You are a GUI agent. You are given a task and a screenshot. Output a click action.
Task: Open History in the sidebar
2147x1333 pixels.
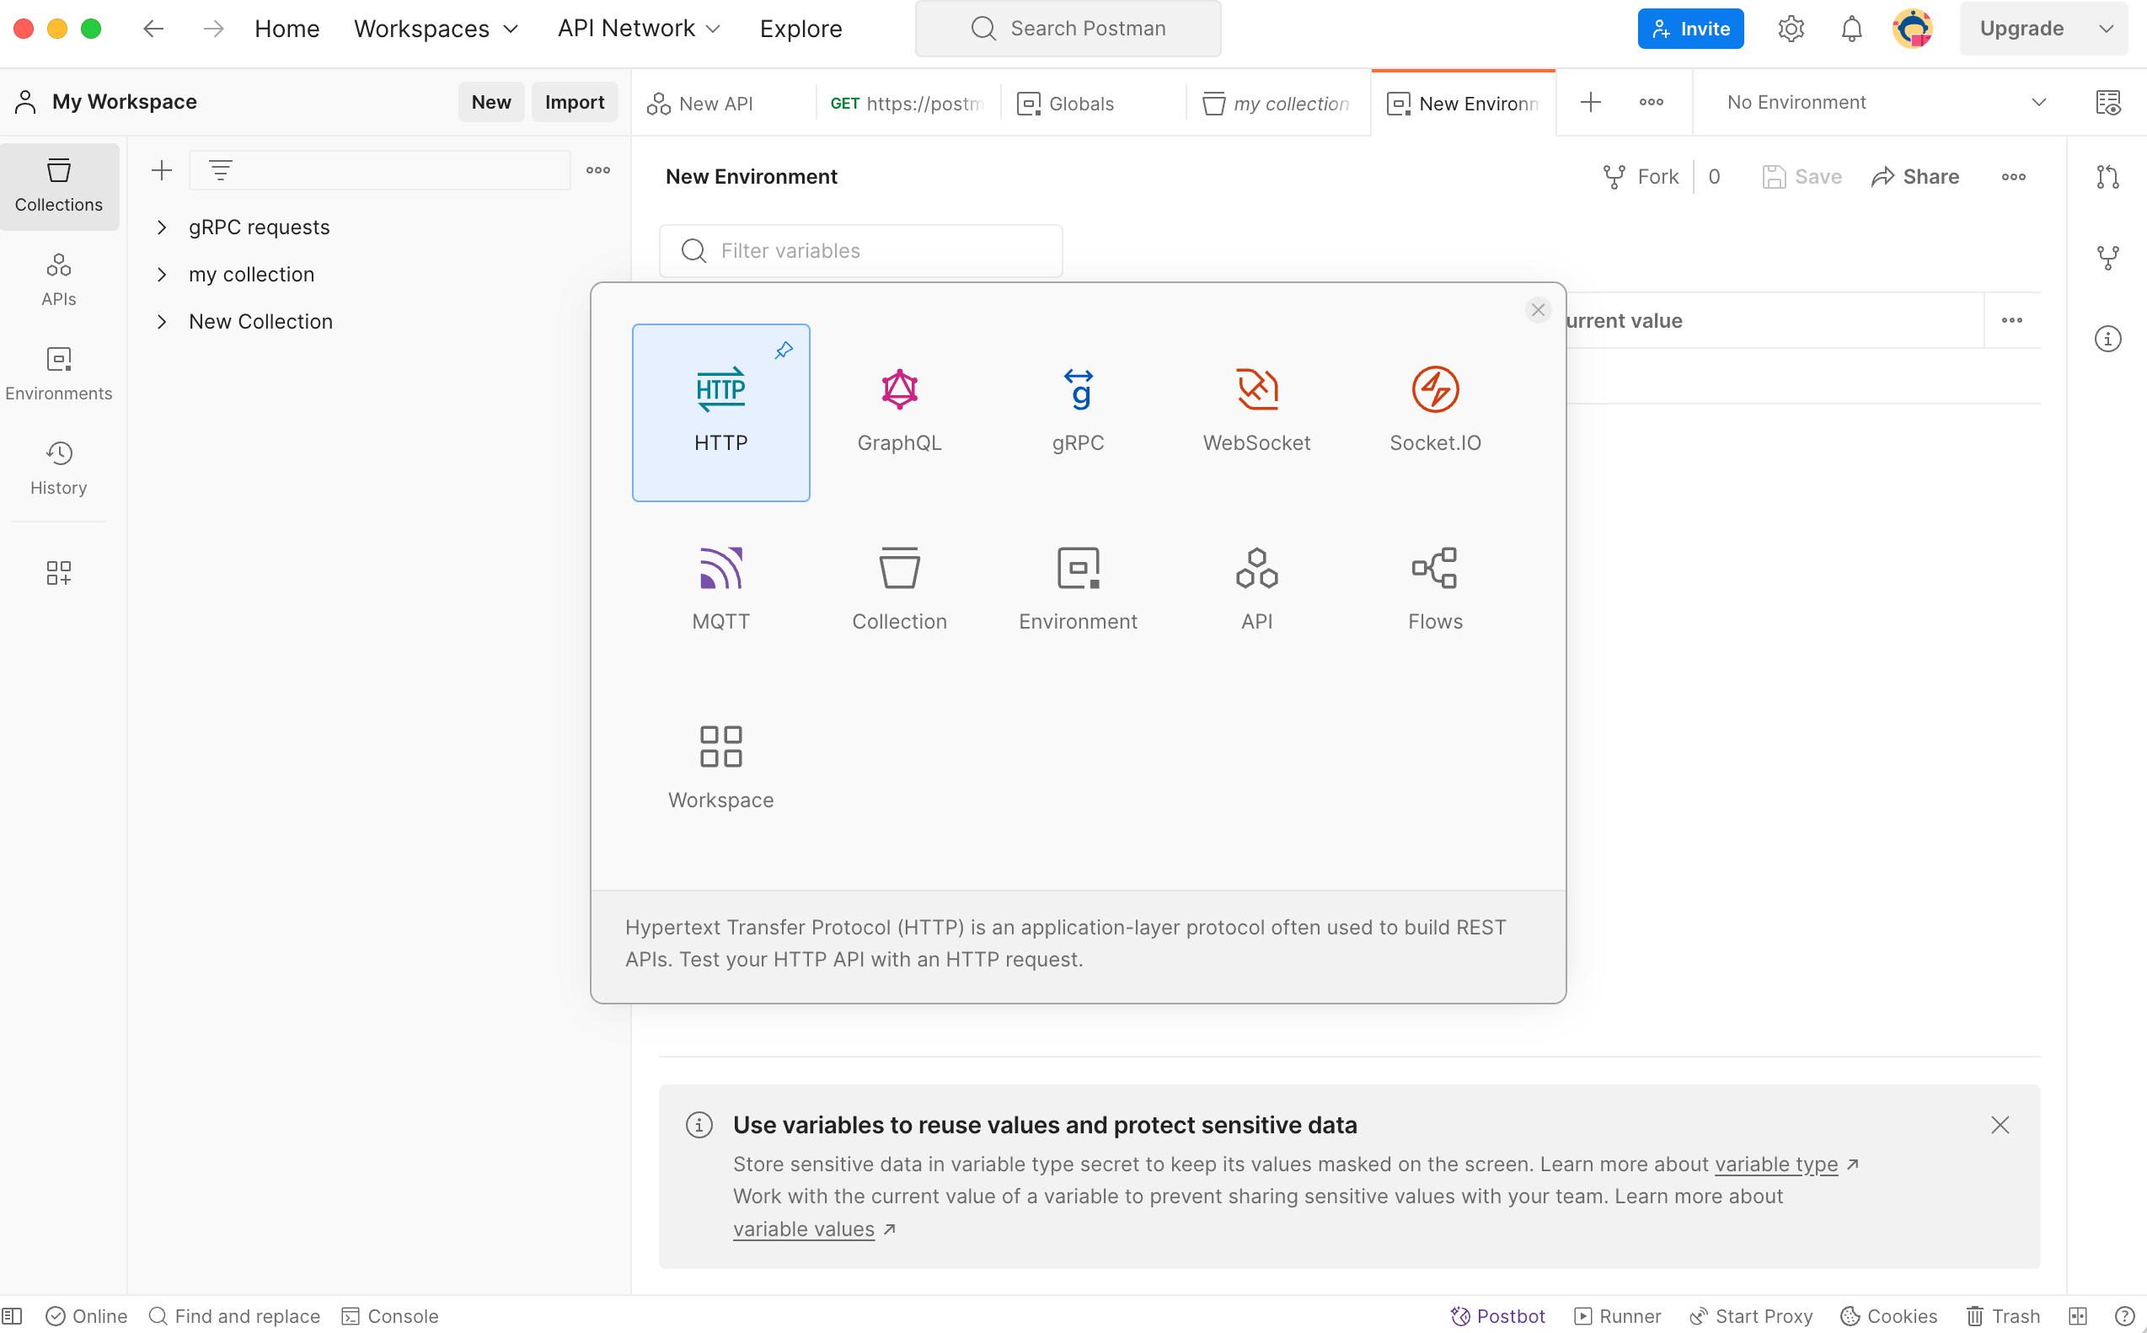coord(58,468)
